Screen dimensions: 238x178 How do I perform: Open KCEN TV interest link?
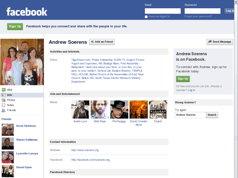click(x=119, y=60)
